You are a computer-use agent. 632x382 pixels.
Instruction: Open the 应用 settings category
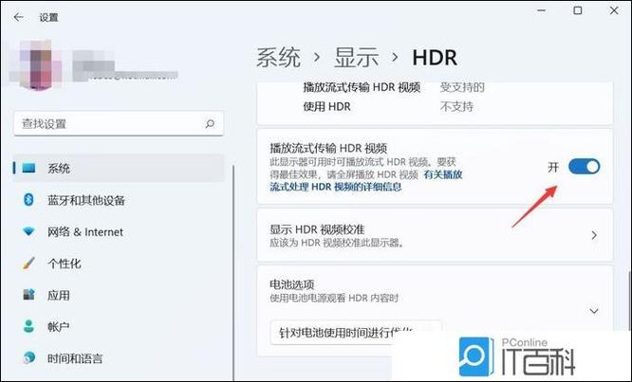pos(119,295)
